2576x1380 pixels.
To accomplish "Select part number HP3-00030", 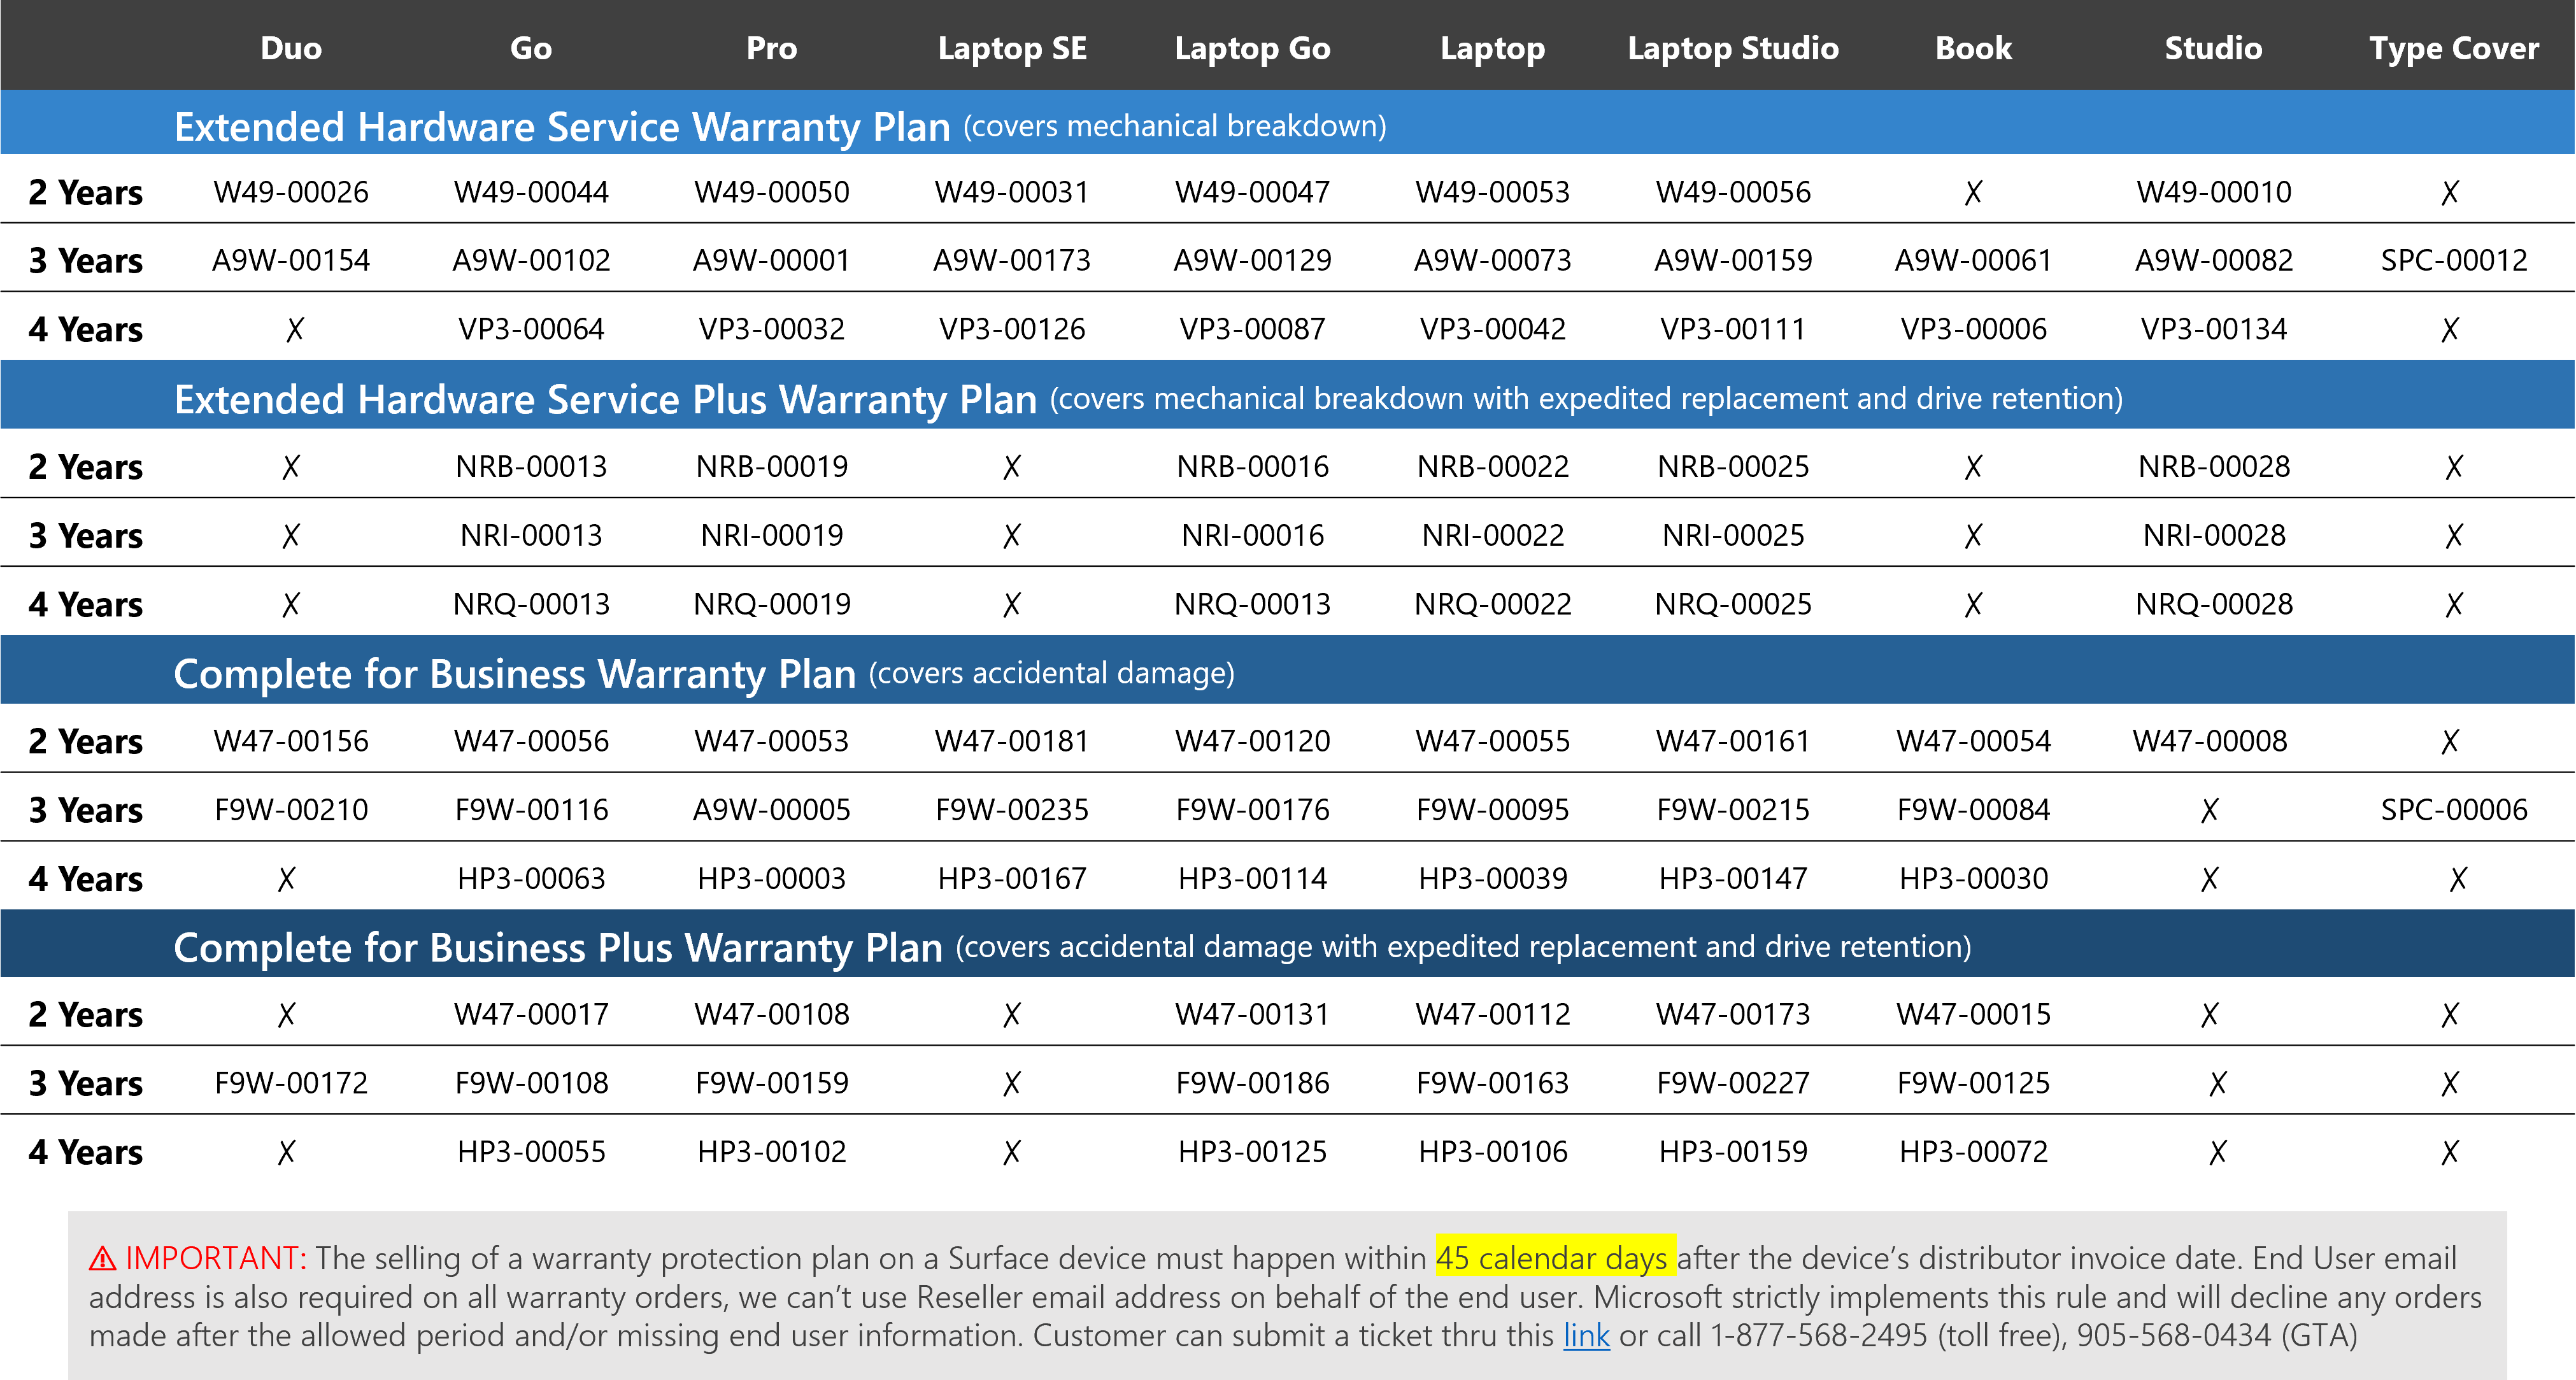I will [x=1973, y=879].
